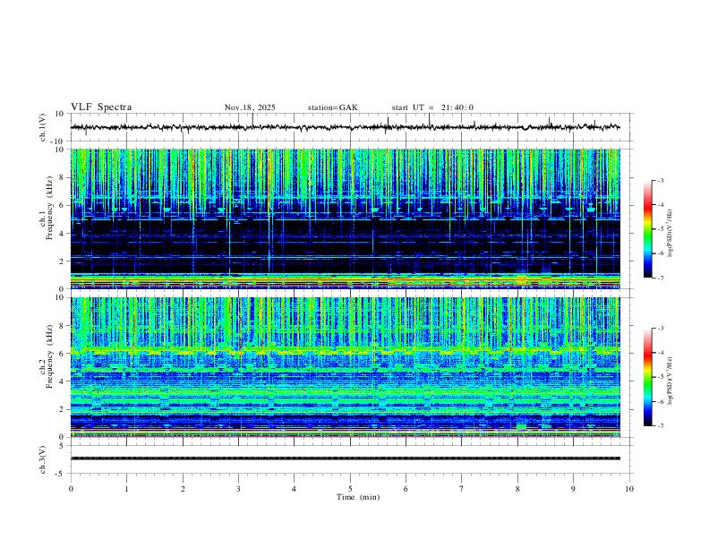Click the upper PSD color bar
The height and width of the screenshot is (548, 709).
[x=647, y=229]
